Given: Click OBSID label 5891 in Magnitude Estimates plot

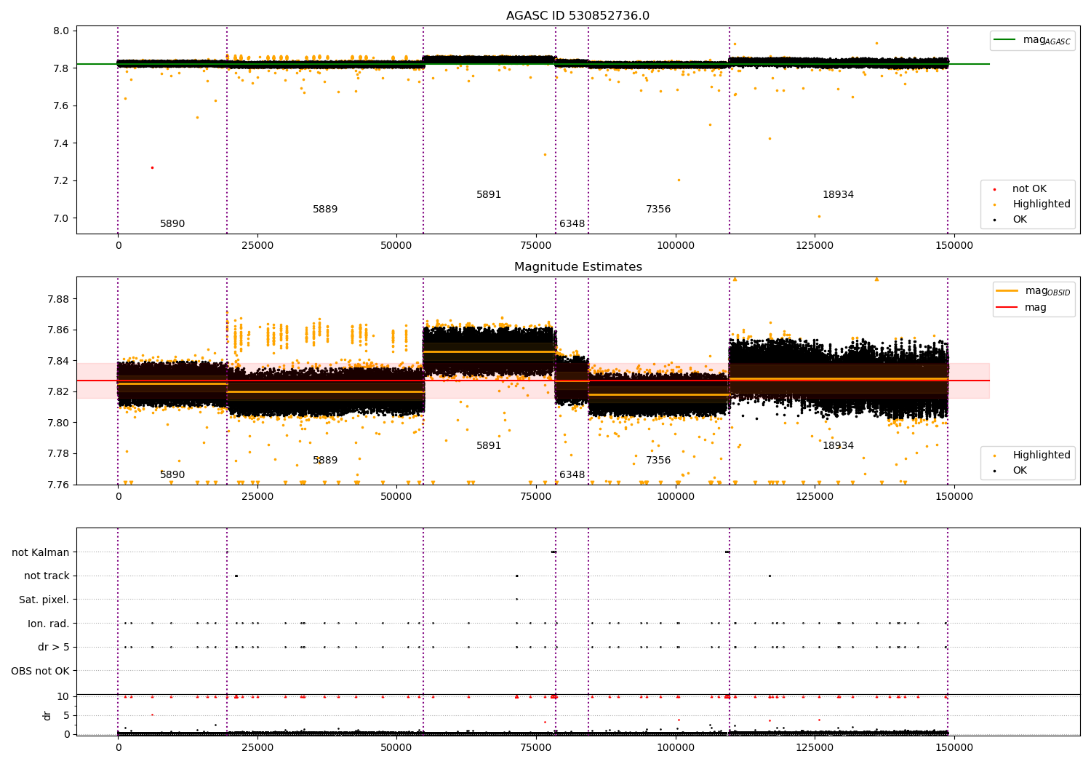Looking at the screenshot, I should click(489, 446).
